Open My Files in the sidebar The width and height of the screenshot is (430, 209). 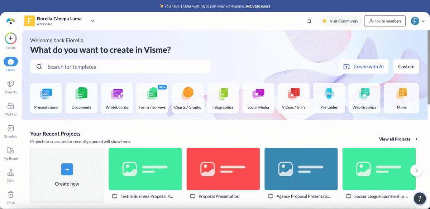coord(11,109)
